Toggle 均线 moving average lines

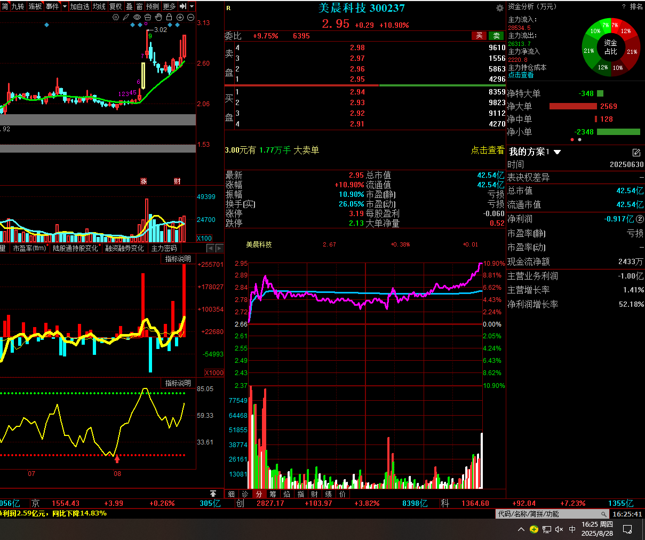99,6
